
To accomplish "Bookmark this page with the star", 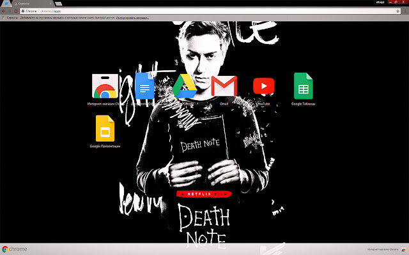I will 397,11.
